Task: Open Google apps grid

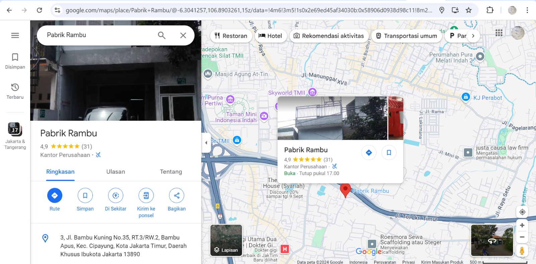Action: [x=499, y=32]
